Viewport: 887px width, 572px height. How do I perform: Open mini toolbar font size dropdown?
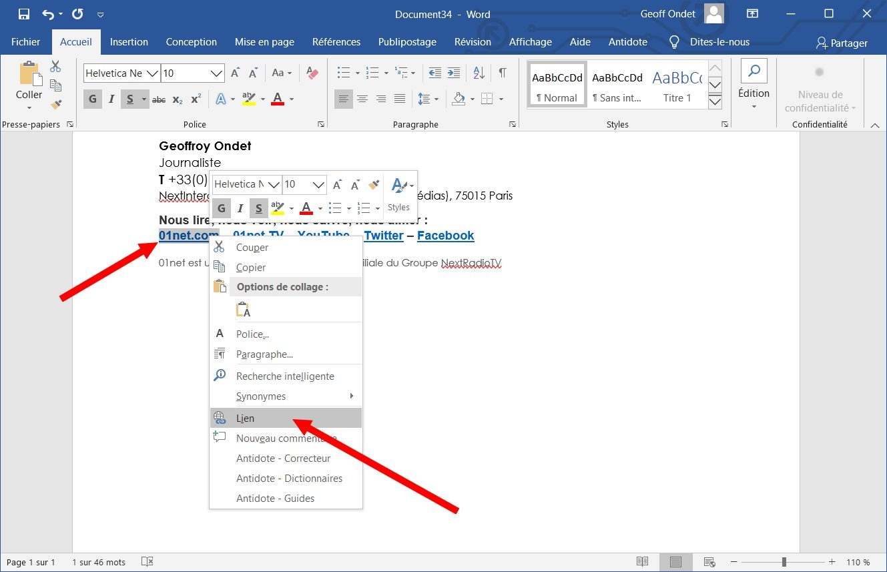coord(318,184)
